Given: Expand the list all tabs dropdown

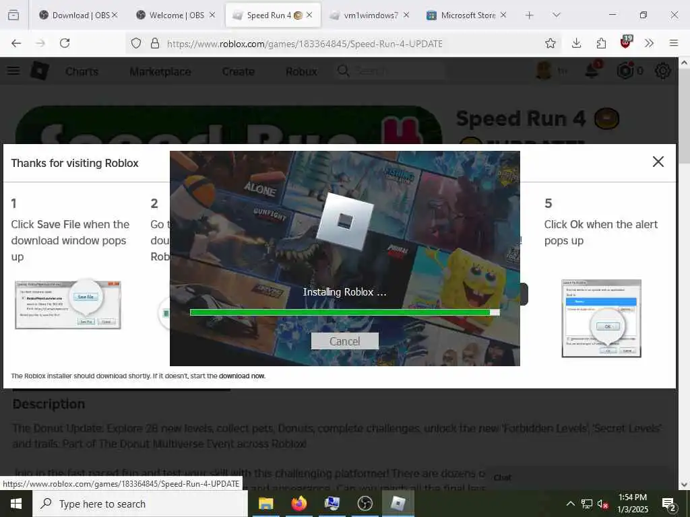Looking at the screenshot, I should [556, 15].
